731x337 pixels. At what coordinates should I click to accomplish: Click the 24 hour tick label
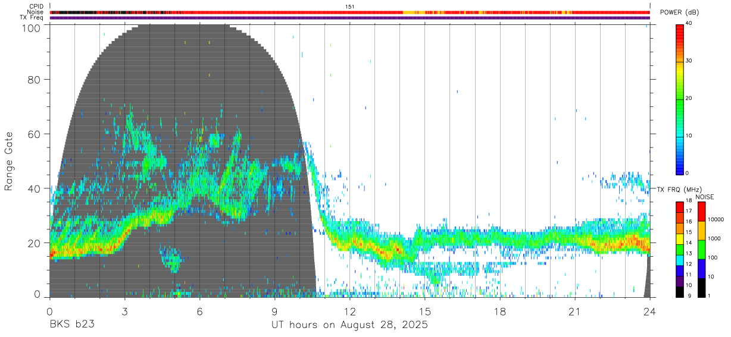click(650, 311)
